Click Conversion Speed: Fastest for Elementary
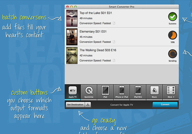192x134 pixels. 95,42
